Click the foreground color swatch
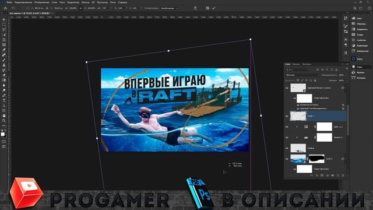The width and height of the screenshot is (373, 210). tap(2, 134)
